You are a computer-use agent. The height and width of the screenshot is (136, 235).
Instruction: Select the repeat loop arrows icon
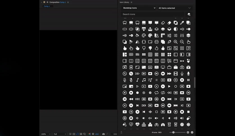pyautogui.click(x=157, y=93)
